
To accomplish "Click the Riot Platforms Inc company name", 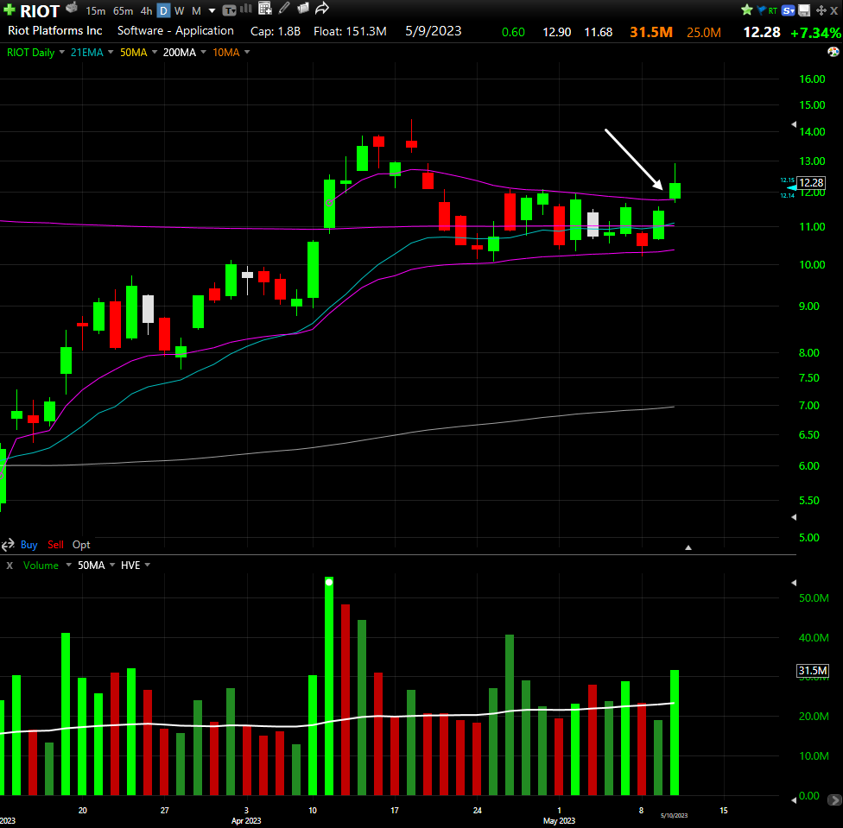I will pos(54,30).
